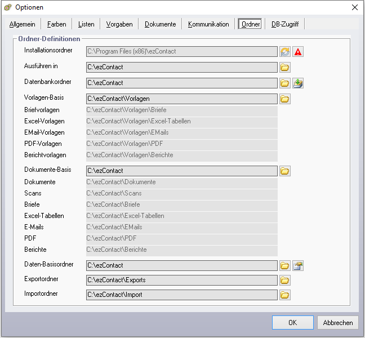This screenshot has width=365, height=338.
Task: Click into the Exportordner path field
Action: point(181,280)
